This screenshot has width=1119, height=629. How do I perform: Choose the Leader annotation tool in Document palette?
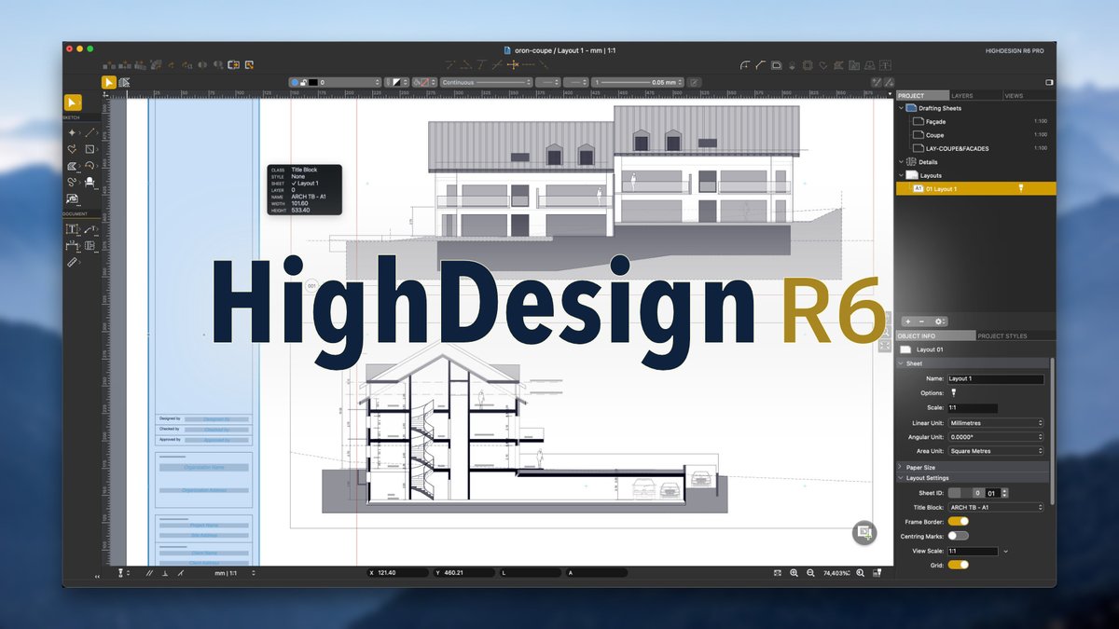coord(90,228)
